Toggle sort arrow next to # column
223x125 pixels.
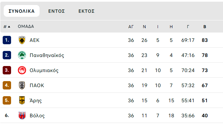pyautogui.click(x=9, y=26)
